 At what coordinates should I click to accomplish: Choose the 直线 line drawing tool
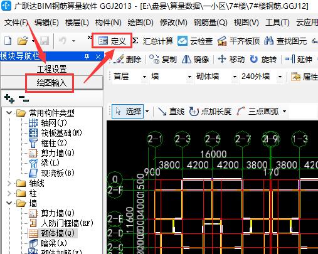click(x=171, y=112)
